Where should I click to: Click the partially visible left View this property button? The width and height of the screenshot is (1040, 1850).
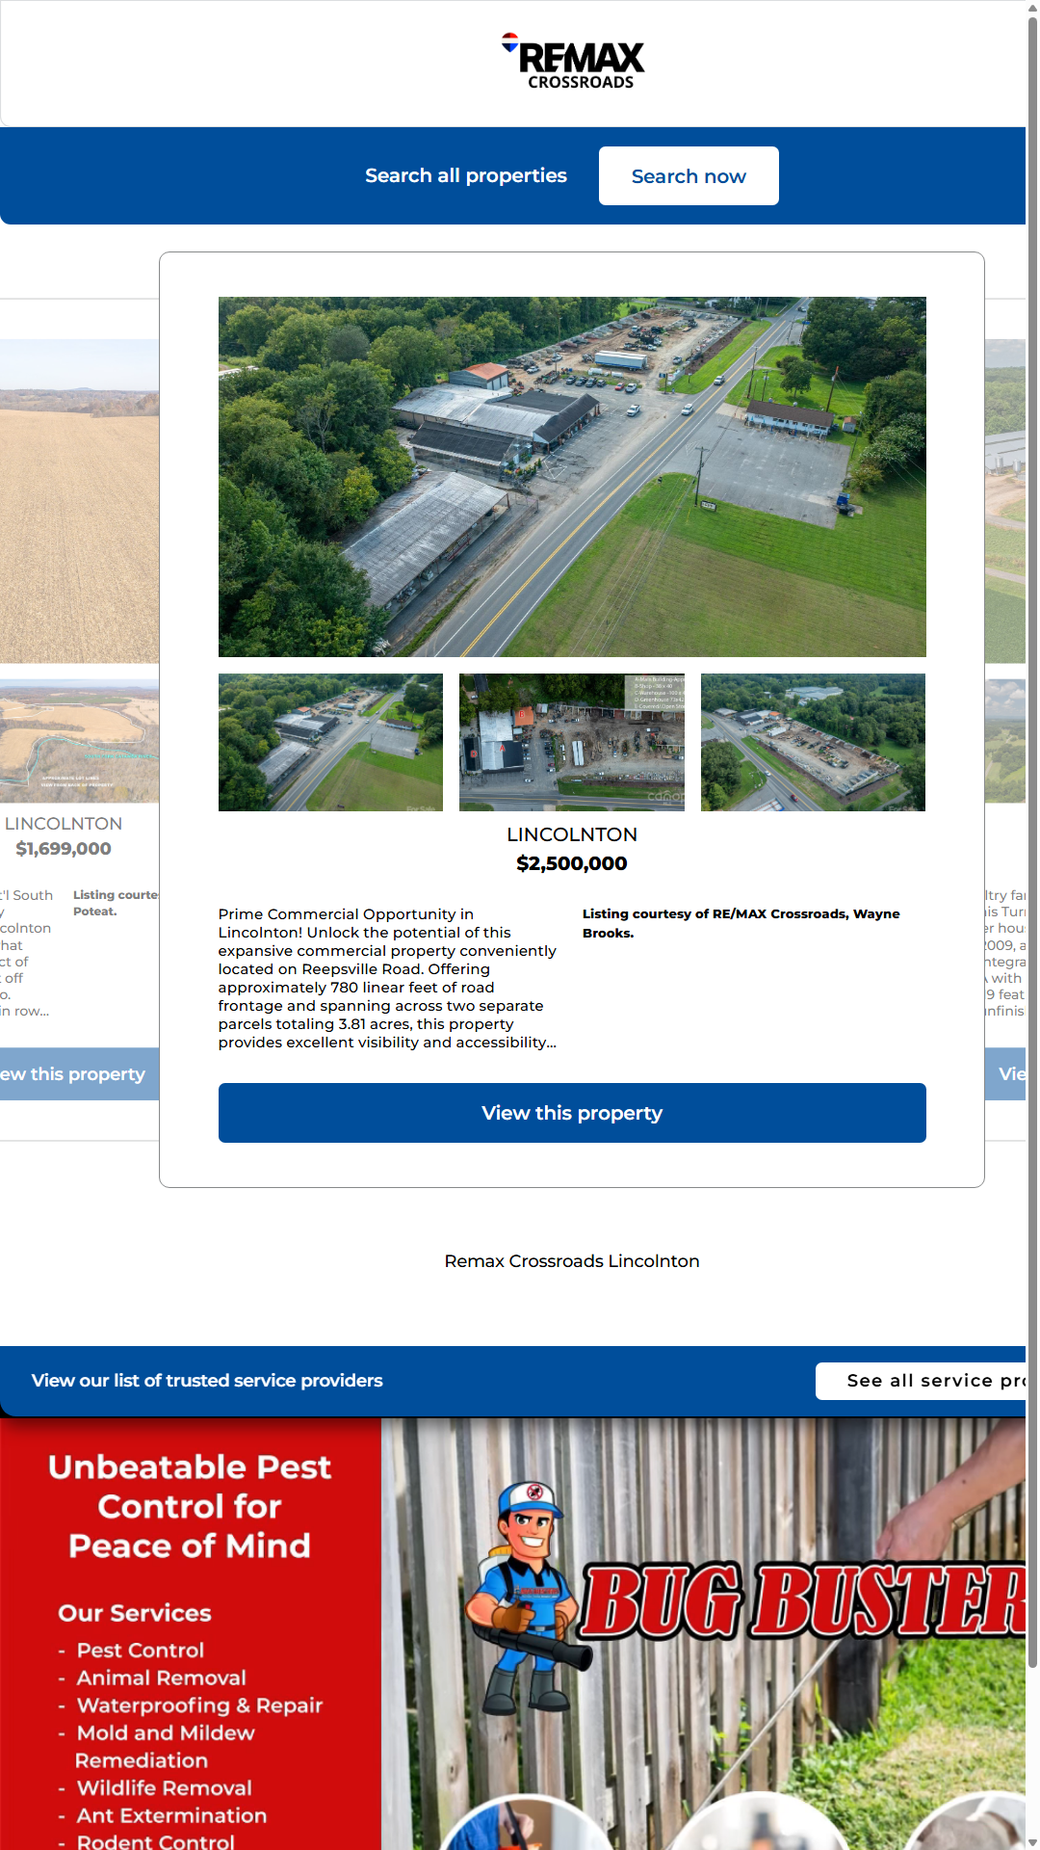pyautogui.click(x=77, y=1073)
